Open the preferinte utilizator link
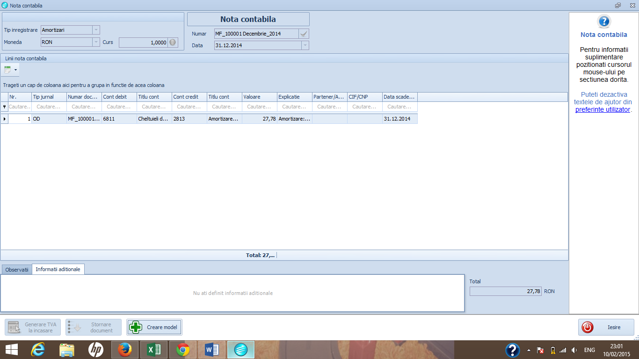This screenshot has width=639, height=359. 603,109
